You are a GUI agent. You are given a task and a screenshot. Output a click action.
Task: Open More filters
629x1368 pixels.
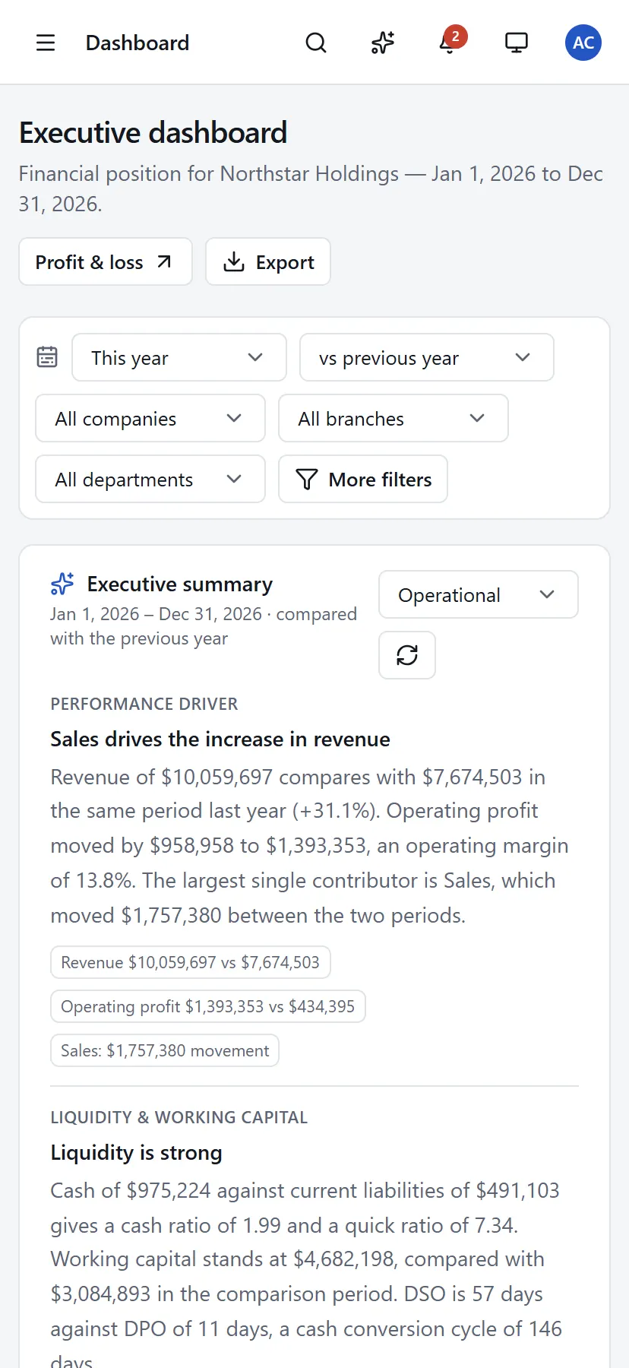(363, 479)
